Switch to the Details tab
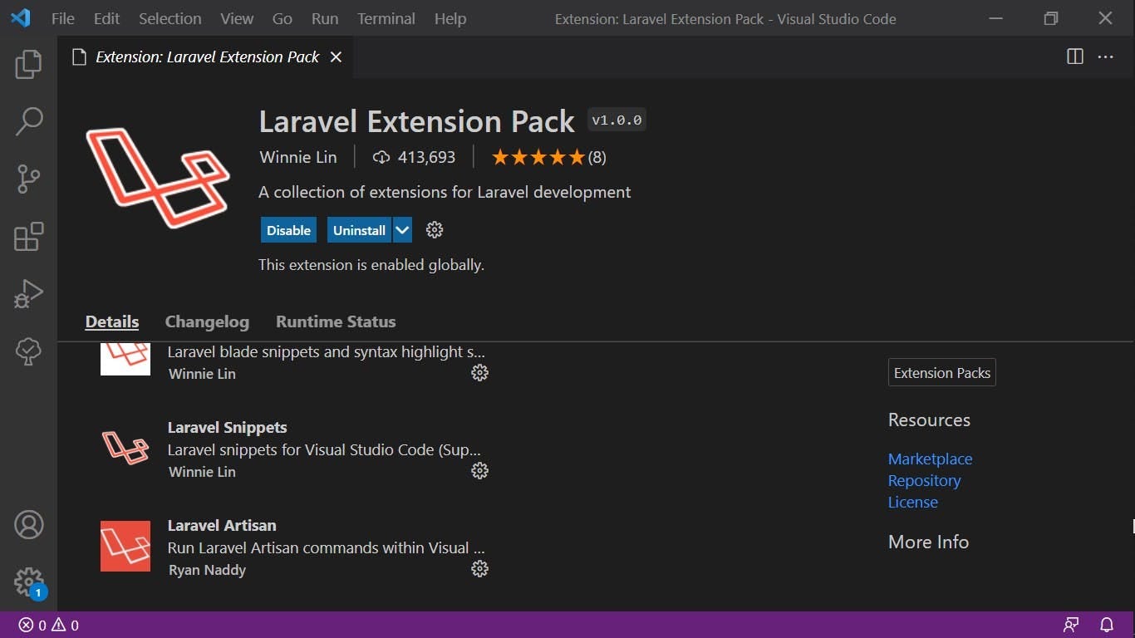The image size is (1135, 638). [x=111, y=321]
